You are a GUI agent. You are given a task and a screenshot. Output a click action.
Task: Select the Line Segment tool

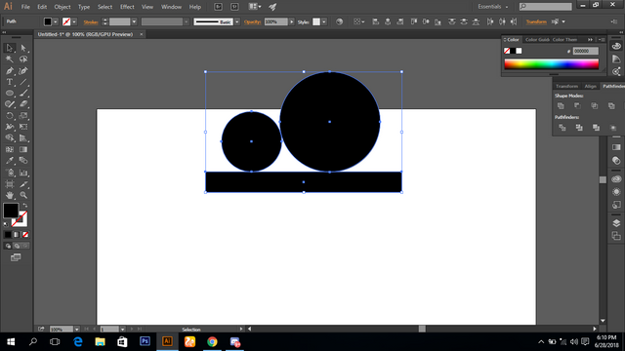(23, 82)
